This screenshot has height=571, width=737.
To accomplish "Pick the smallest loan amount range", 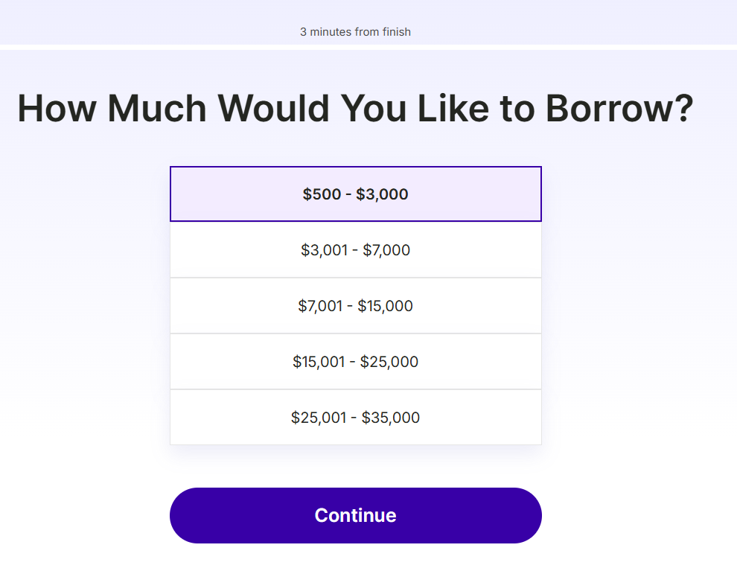I will (x=355, y=194).
